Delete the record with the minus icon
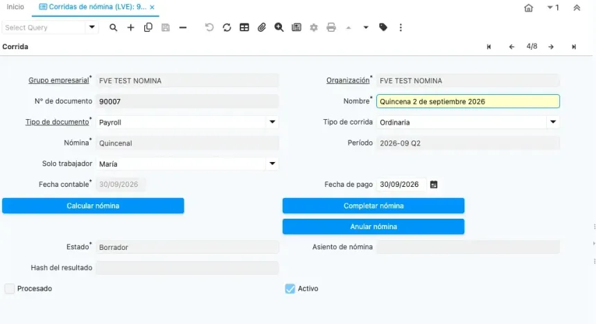Viewport: 596px width, 324px height. pyautogui.click(x=183, y=28)
